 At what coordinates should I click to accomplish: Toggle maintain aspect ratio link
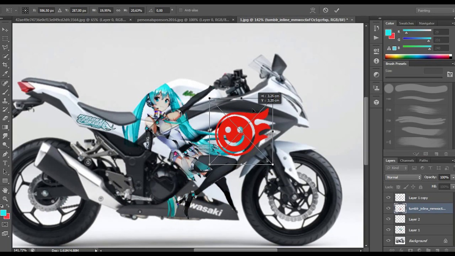pyautogui.click(x=118, y=10)
